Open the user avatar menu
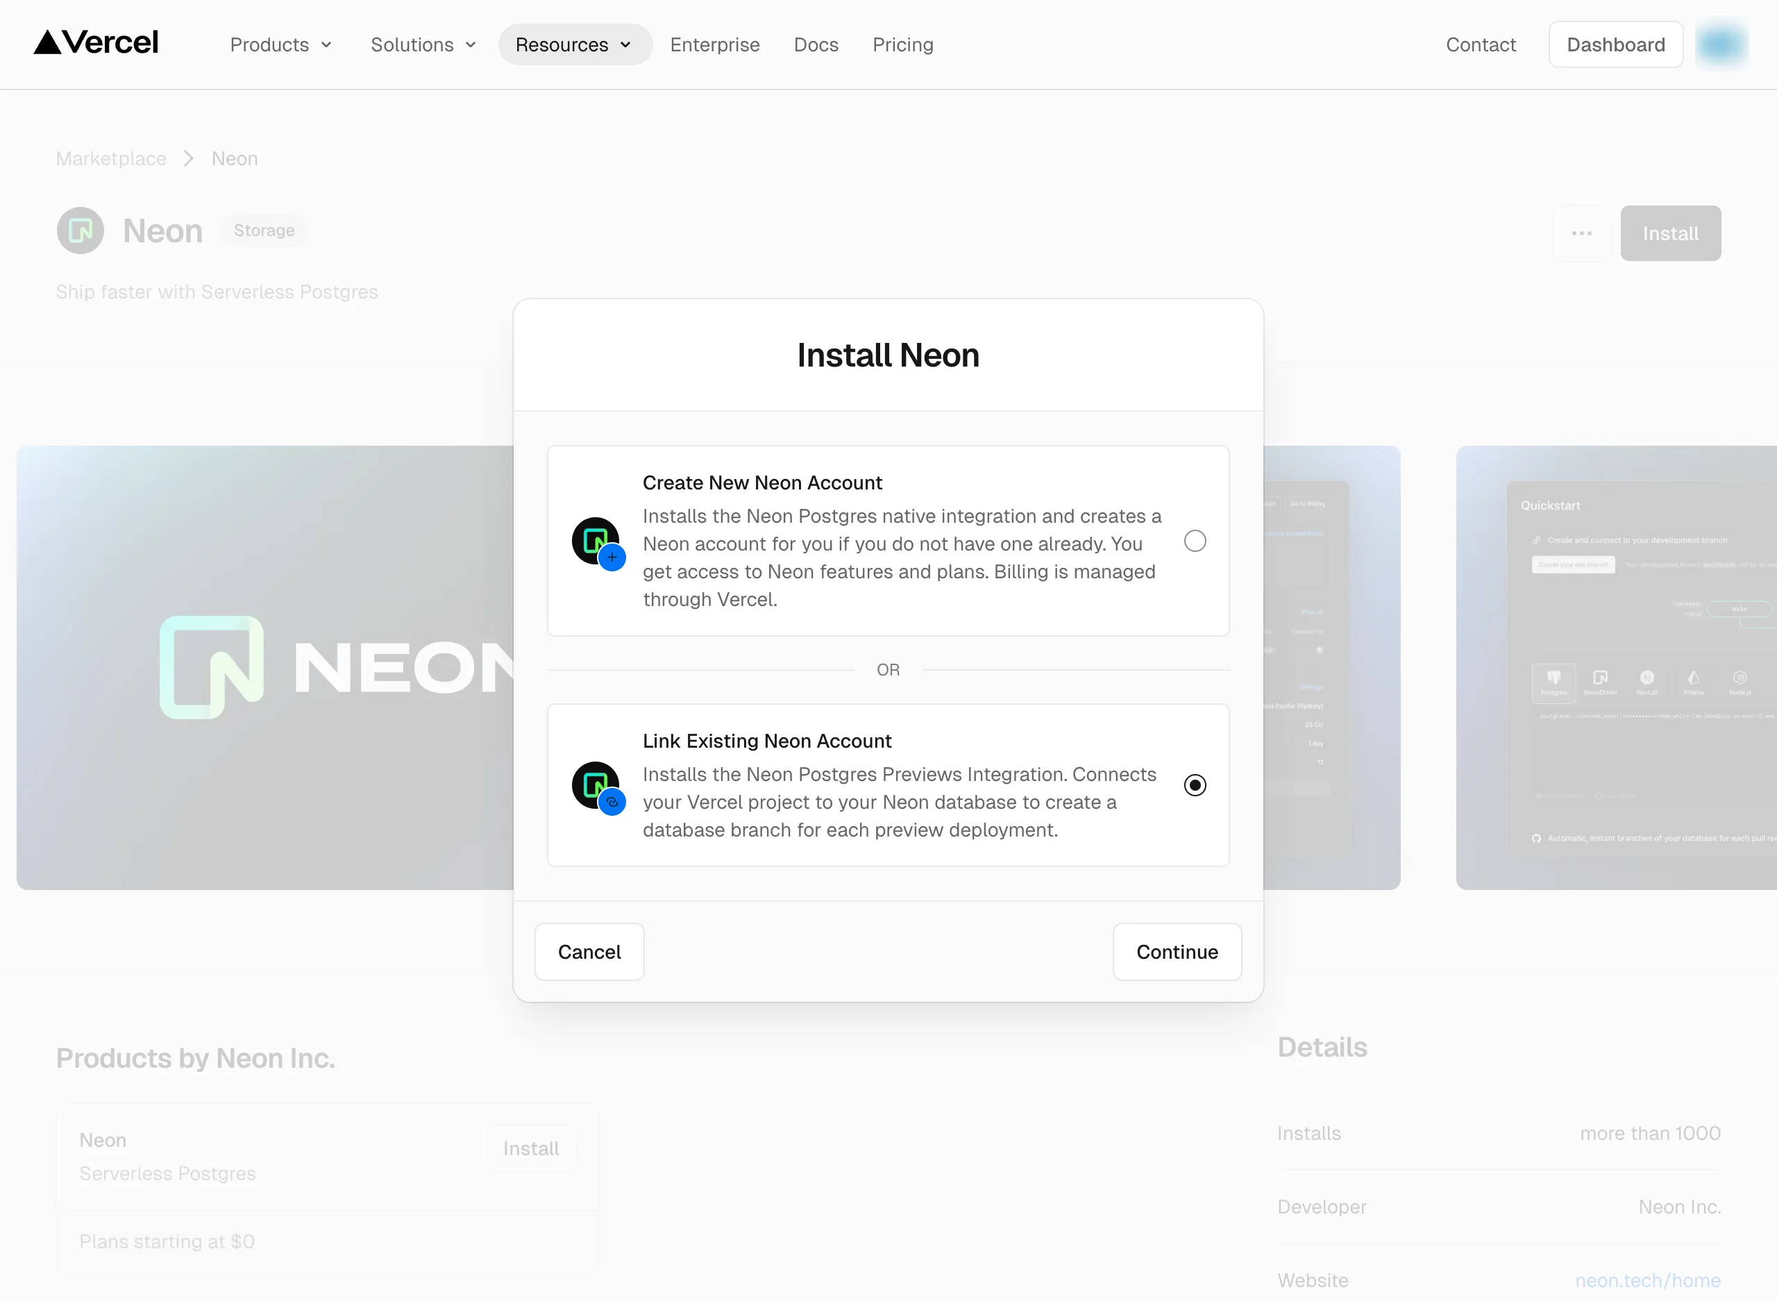Screen dimensions: 1777x1301 [1721, 44]
